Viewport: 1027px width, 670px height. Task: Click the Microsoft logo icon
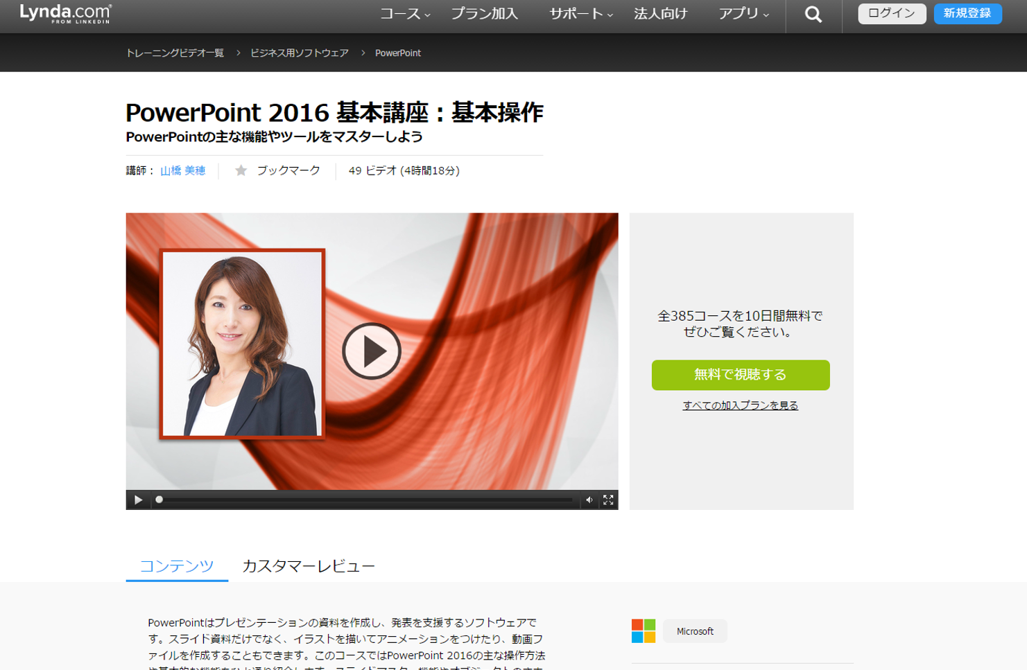[643, 631]
